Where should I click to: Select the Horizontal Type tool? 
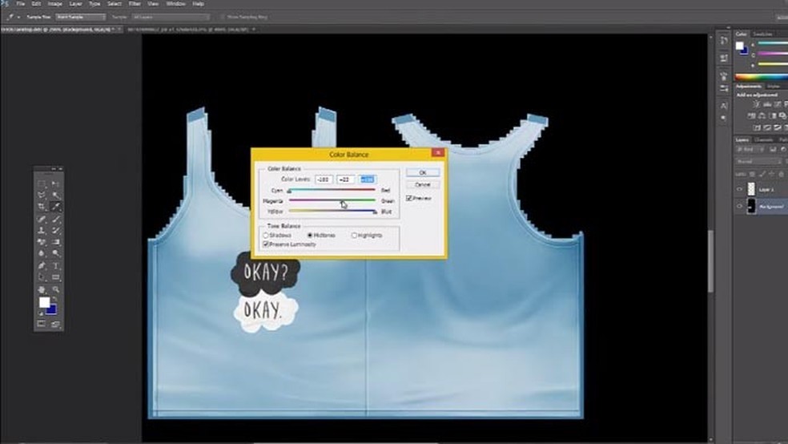pos(55,265)
